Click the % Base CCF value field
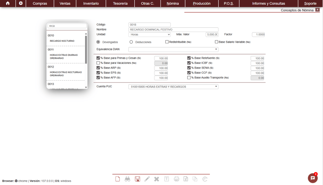 click(257, 73)
